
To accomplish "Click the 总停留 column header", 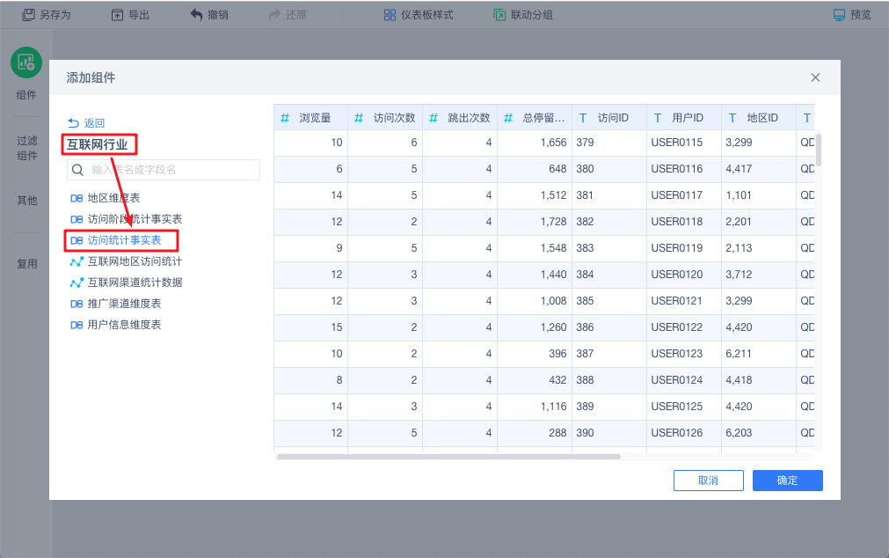I will coord(535,118).
